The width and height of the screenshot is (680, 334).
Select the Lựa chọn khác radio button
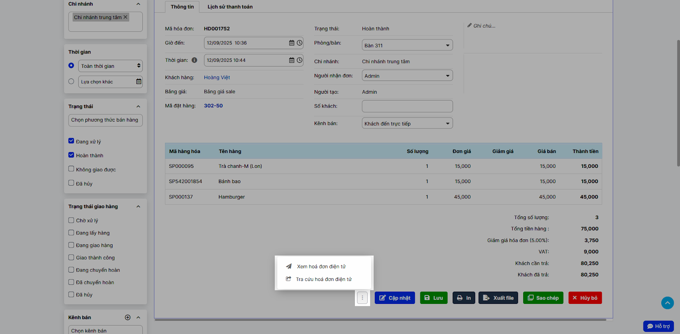pos(71,81)
